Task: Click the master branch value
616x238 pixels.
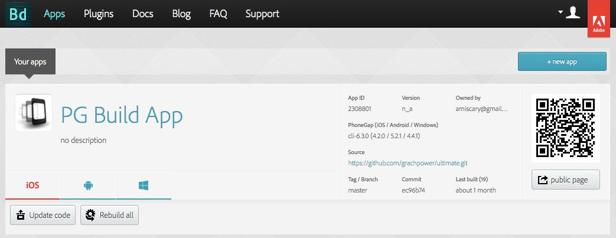Action: click(357, 191)
